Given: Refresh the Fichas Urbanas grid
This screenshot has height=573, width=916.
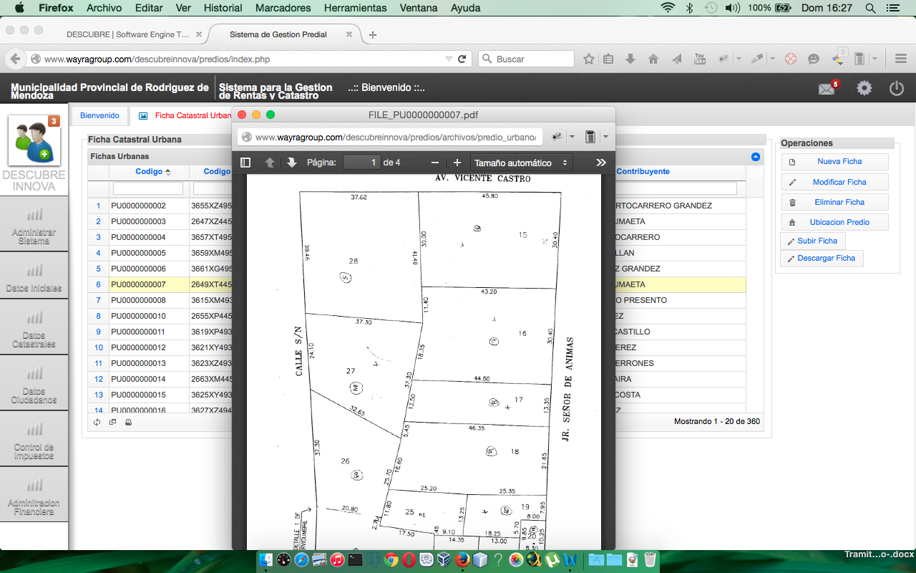Looking at the screenshot, I should 97,422.
